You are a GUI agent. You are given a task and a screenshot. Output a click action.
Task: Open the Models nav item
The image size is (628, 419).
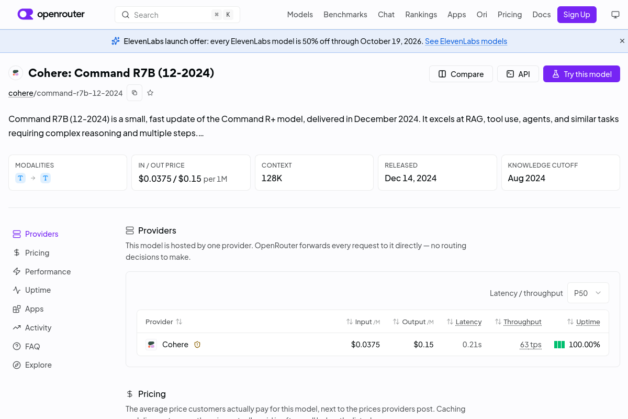click(x=300, y=15)
